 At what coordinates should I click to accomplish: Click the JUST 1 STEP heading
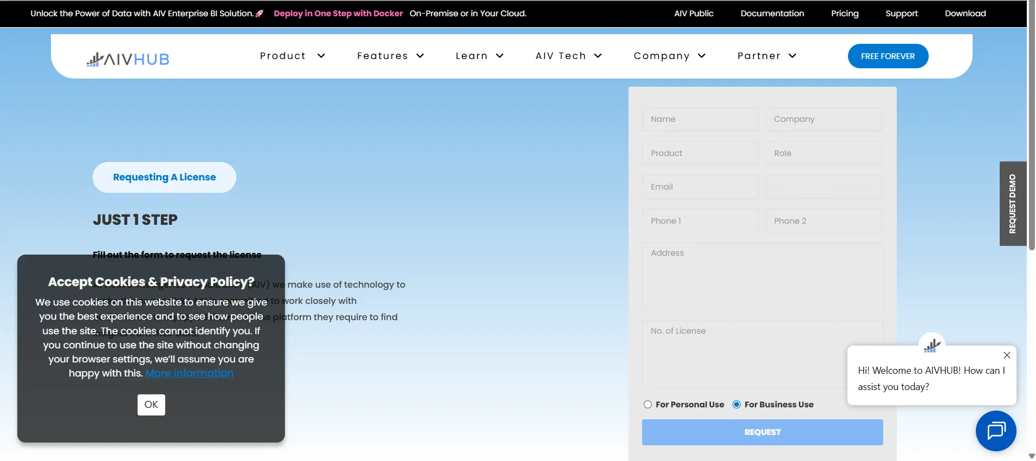pyautogui.click(x=135, y=220)
